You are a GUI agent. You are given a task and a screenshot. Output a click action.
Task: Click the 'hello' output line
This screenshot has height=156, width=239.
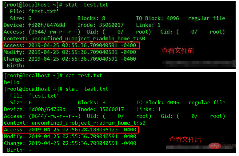tap(12, 82)
